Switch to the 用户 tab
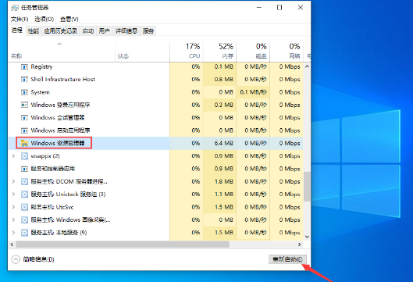This screenshot has width=413, height=282. (x=105, y=31)
